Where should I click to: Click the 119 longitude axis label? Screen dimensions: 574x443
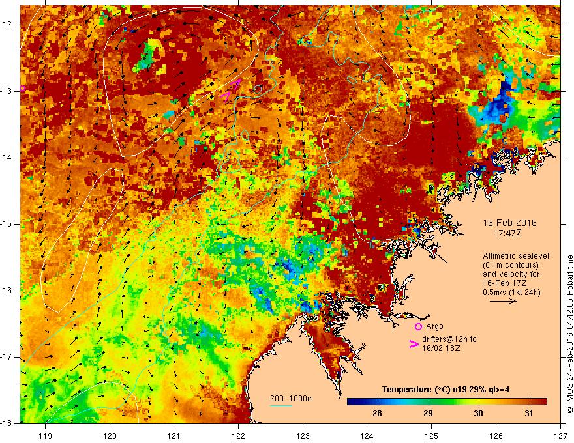46,436
